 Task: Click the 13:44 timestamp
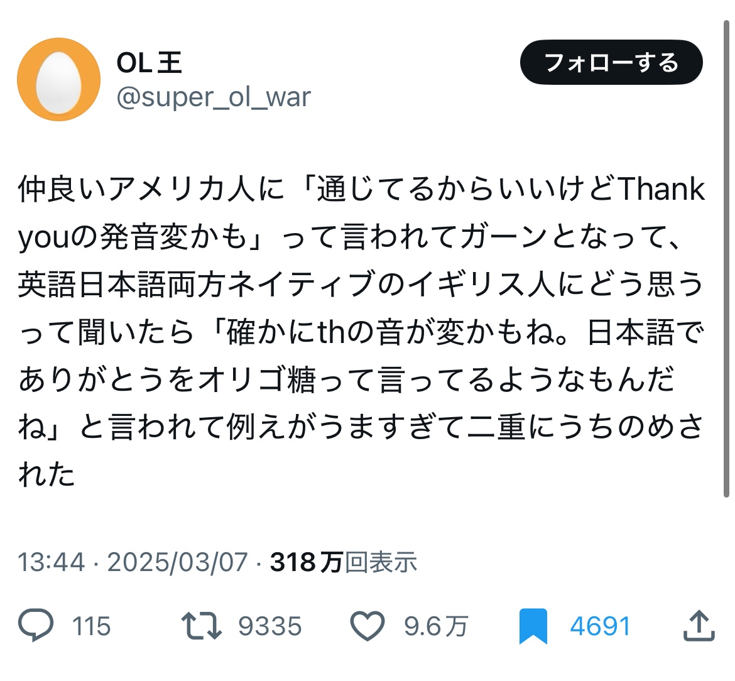click(51, 562)
